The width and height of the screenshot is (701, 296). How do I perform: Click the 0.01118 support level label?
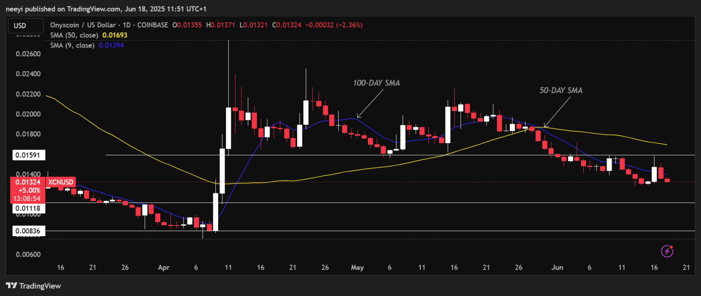pos(28,208)
